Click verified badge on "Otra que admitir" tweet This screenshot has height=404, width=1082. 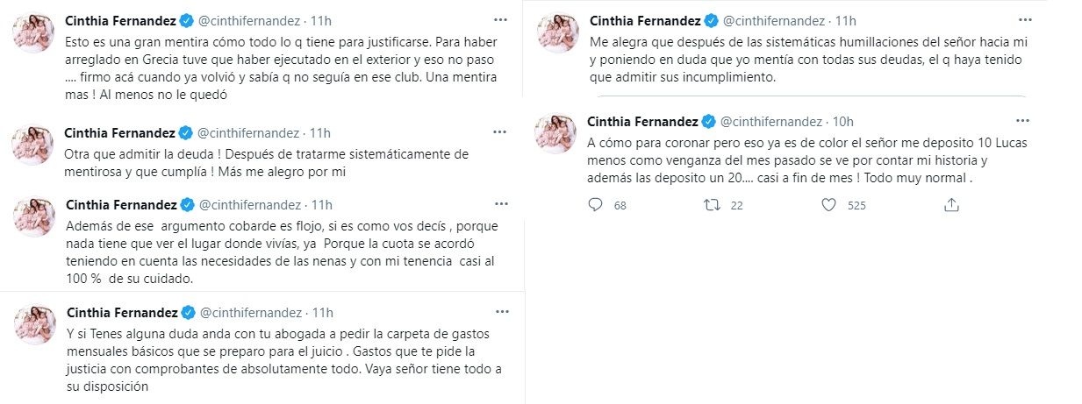186,133
